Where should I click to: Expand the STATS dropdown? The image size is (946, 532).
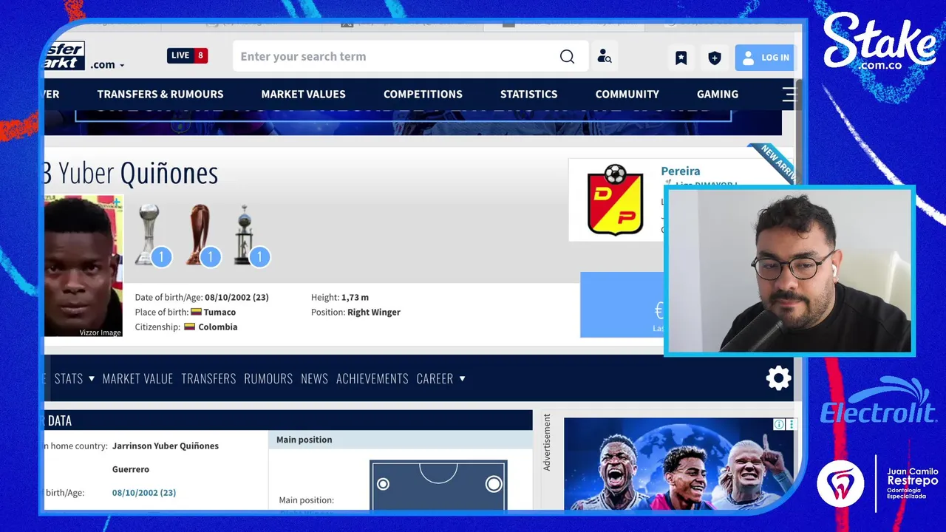[74, 378]
